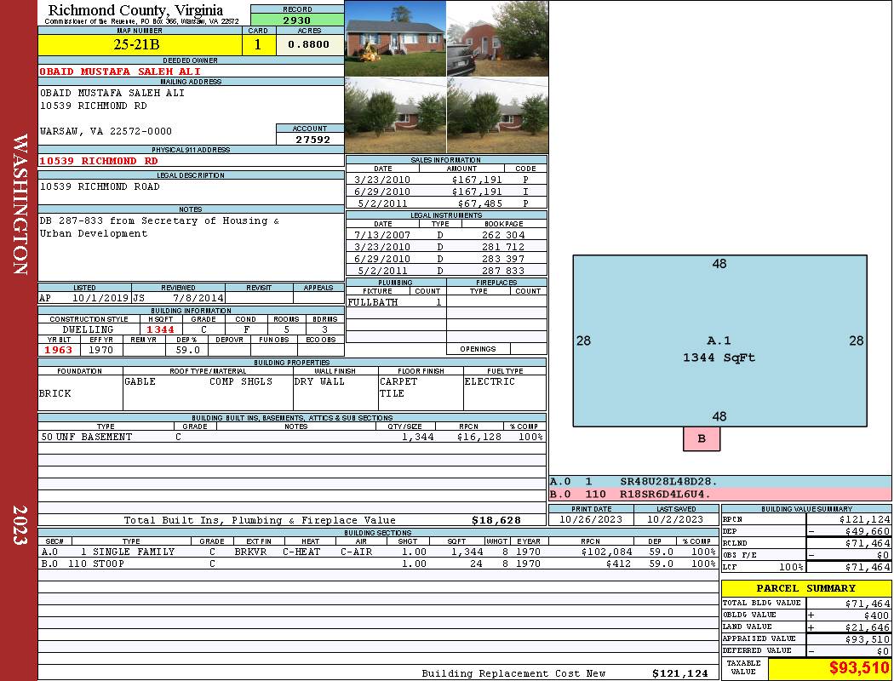Click physical address 10539 RICHMOND RD in red
894x681 pixels.
99,161
